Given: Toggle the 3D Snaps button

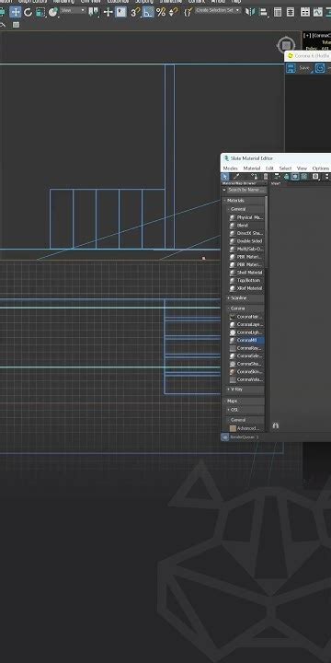Looking at the screenshot, I should pos(134,12).
